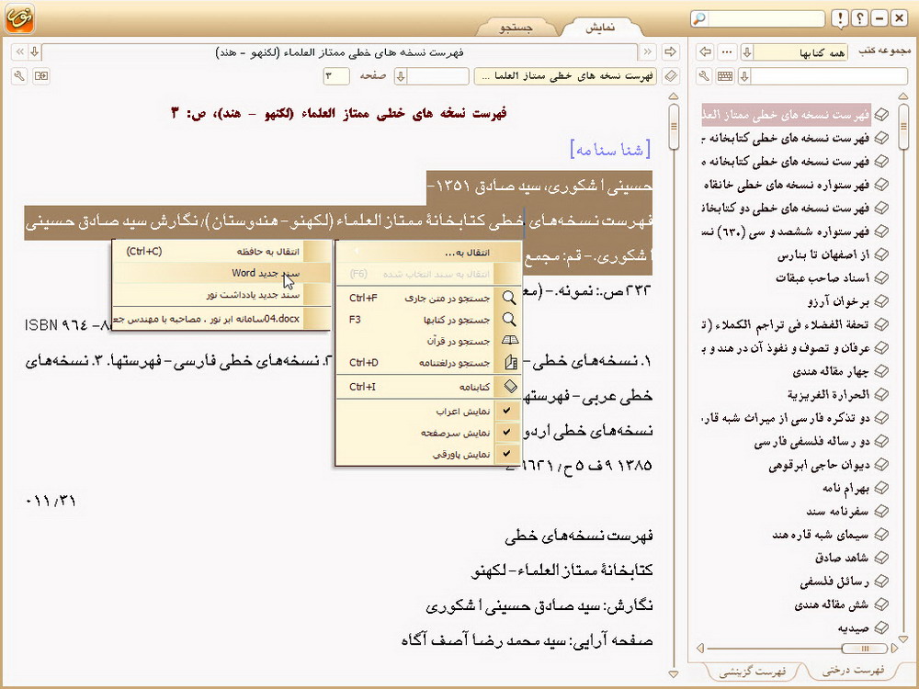The image size is (919, 689).
Task: Choose کتابنامه from the context menu
Action: 428,386
